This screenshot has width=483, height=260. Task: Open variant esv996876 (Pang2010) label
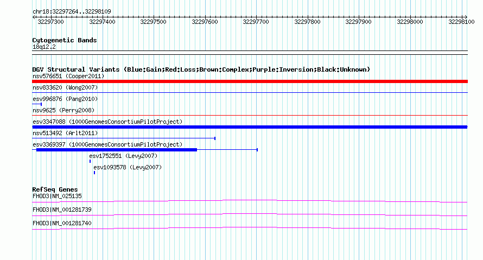pos(65,99)
